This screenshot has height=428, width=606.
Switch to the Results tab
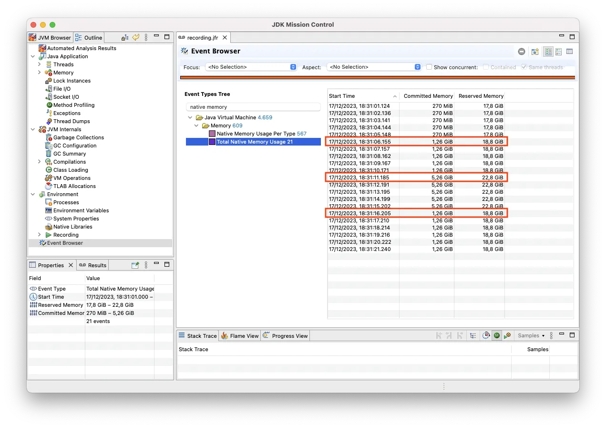click(x=93, y=265)
